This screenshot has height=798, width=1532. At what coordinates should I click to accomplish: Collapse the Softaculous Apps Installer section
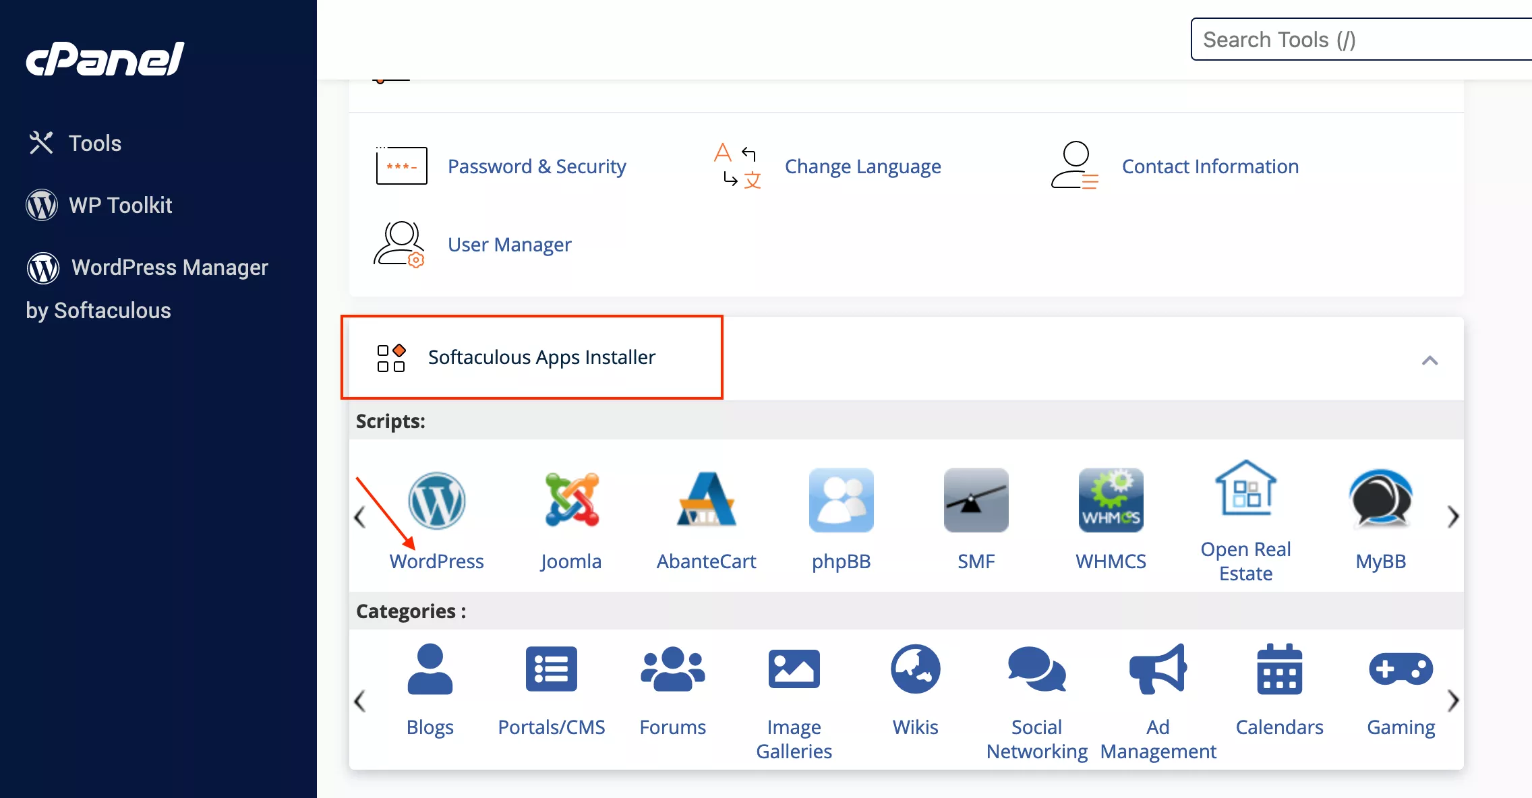coord(1430,361)
